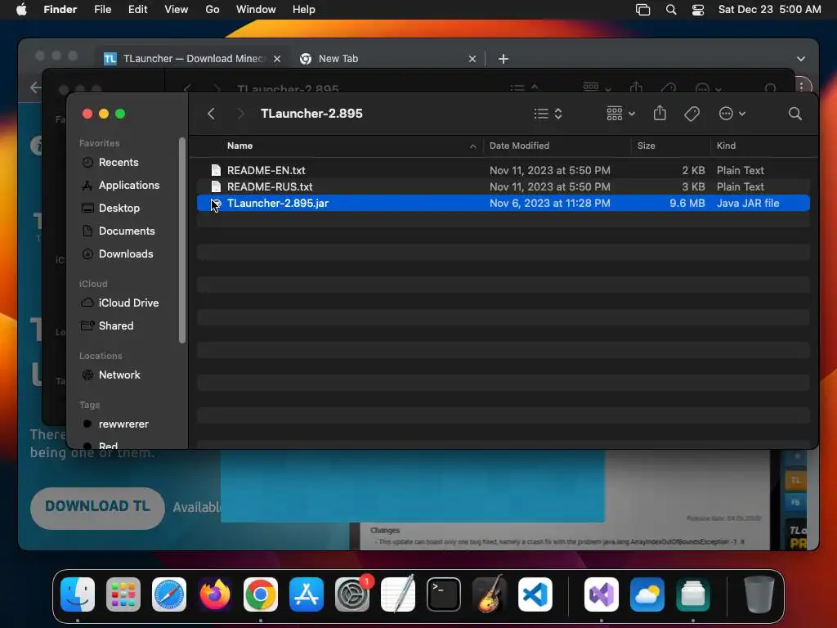Open Chrome tab search chevron

pyautogui.click(x=801, y=59)
